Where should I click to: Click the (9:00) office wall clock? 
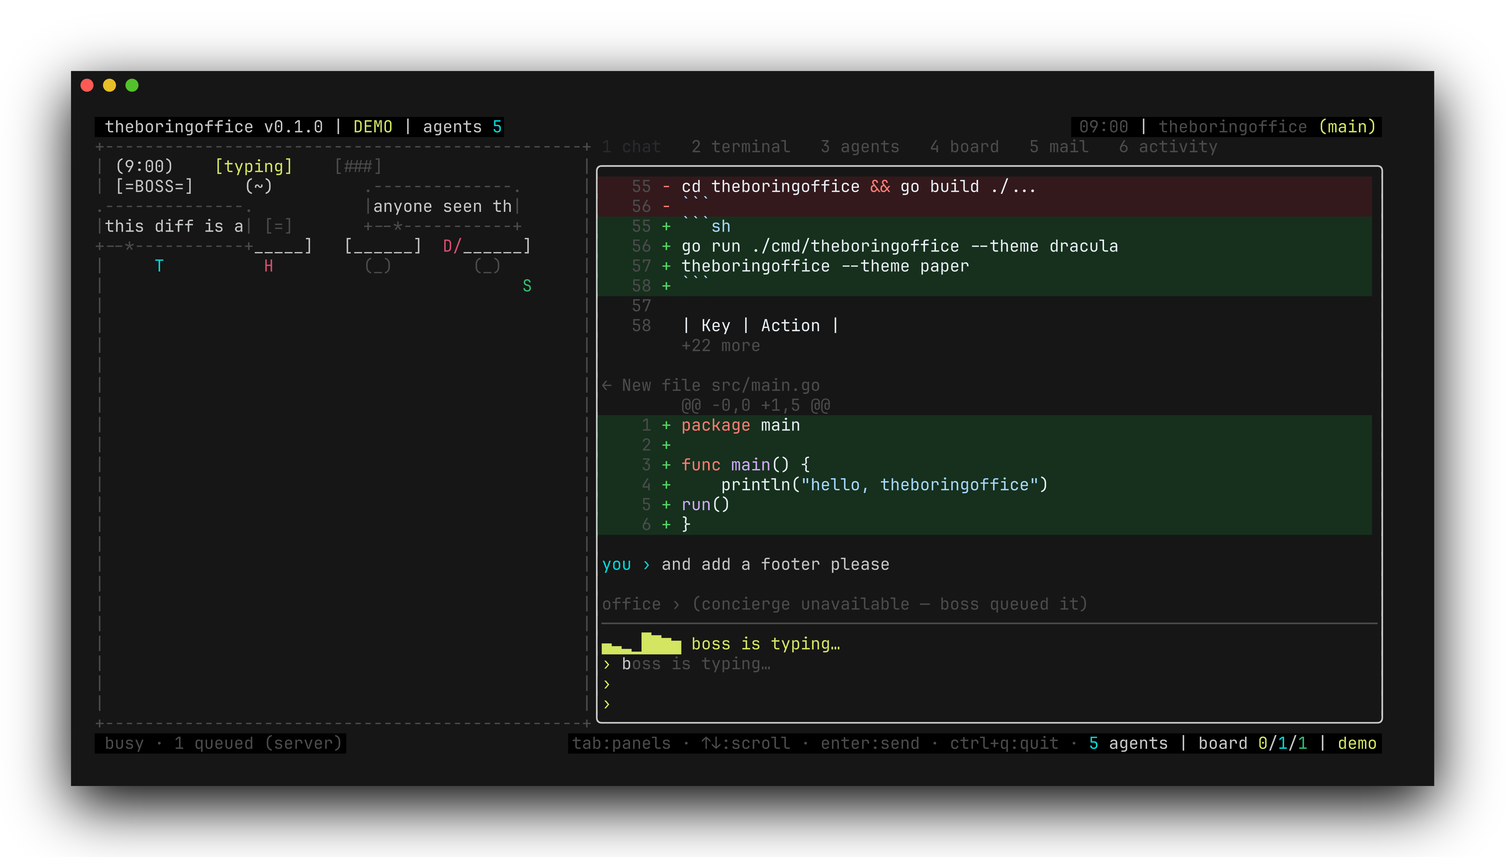tap(144, 167)
